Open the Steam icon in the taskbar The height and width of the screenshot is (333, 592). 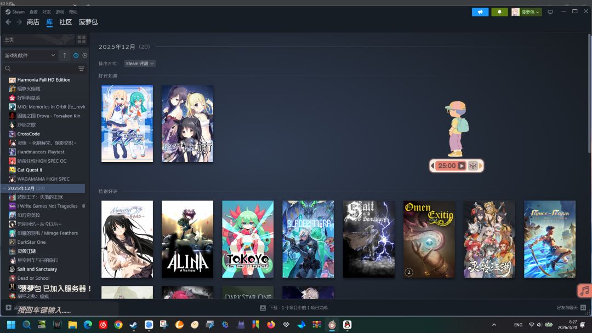[133, 325]
